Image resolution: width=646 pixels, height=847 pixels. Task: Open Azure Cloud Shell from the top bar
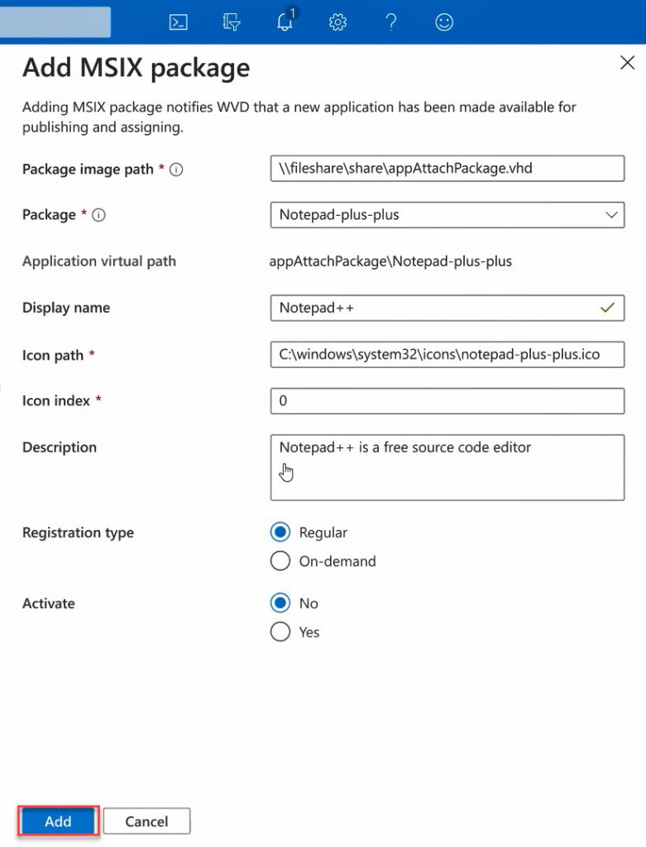click(x=177, y=22)
